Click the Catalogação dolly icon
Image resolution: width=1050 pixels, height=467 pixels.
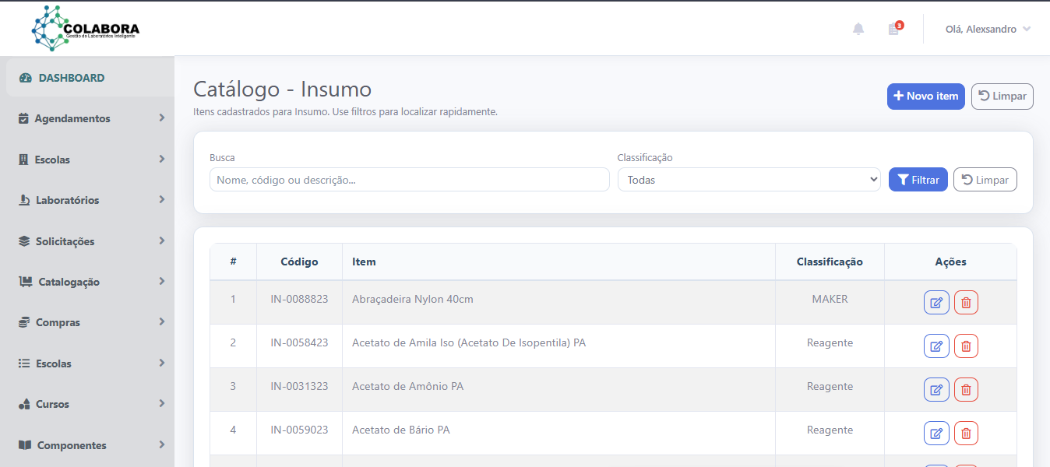(26, 282)
